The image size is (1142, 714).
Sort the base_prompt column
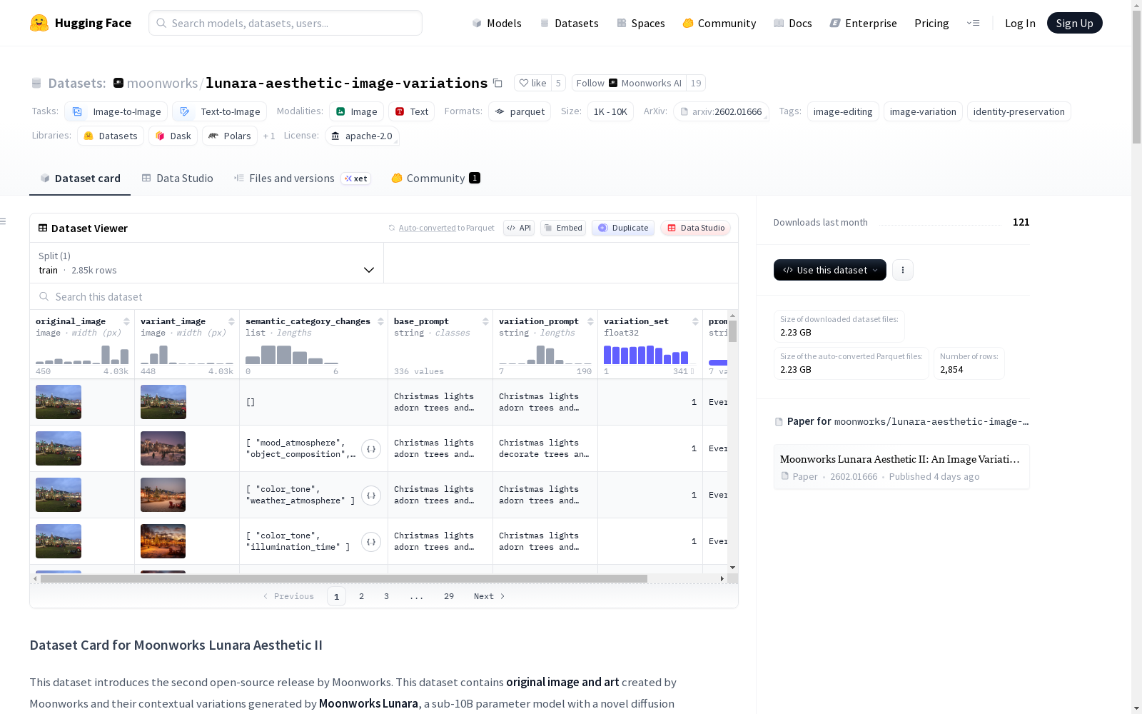[485, 321]
